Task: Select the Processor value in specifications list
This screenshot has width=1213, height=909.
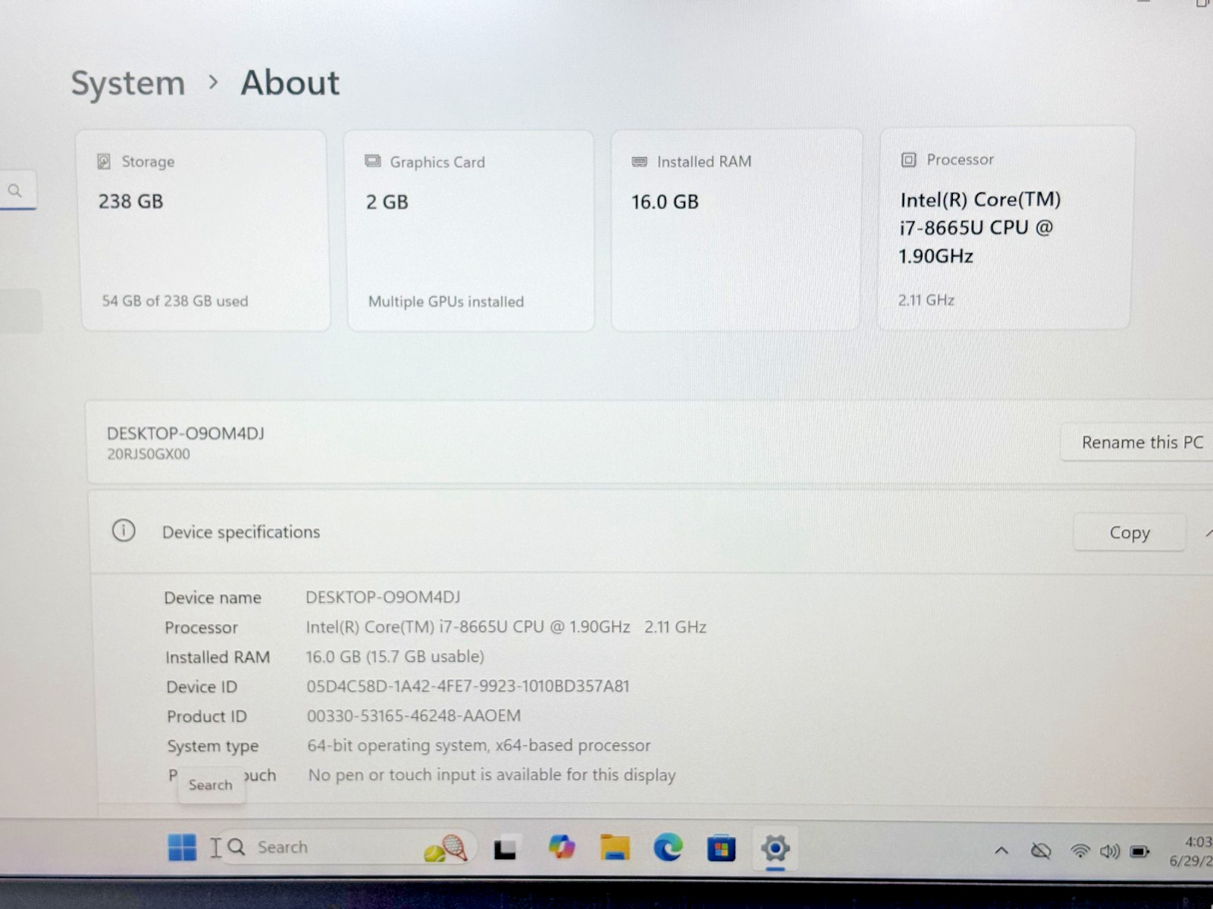Action: tap(506, 627)
